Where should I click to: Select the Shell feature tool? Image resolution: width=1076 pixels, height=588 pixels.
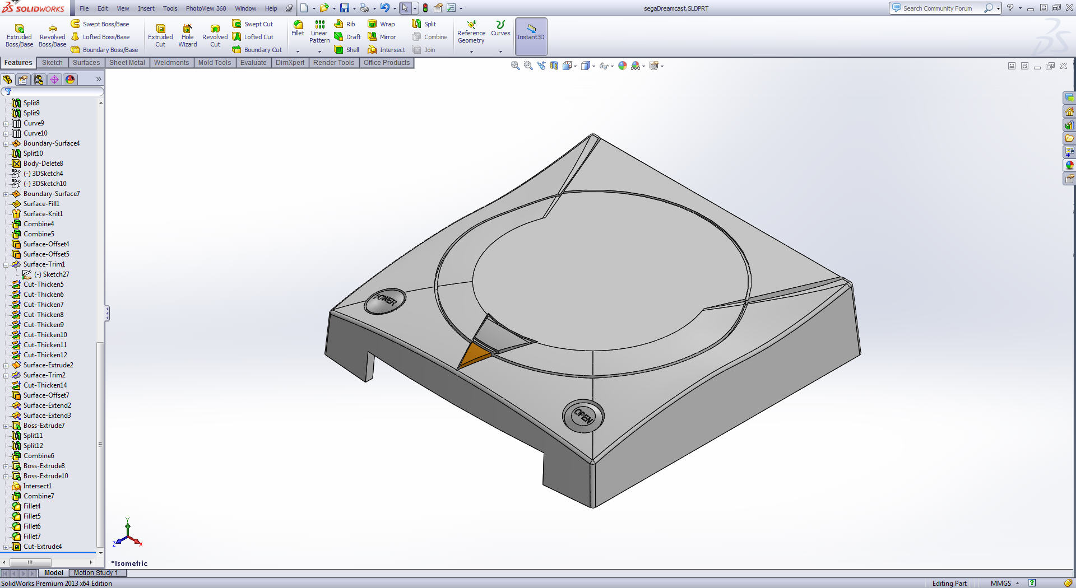[347, 50]
